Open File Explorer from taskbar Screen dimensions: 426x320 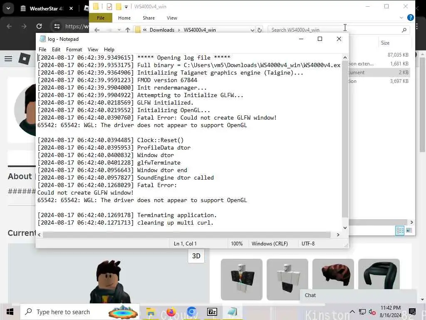[151, 312]
